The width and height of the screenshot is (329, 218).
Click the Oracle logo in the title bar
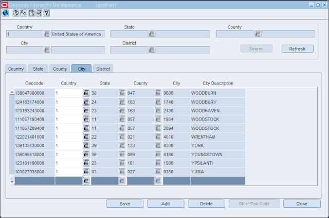tap(4, 5)
